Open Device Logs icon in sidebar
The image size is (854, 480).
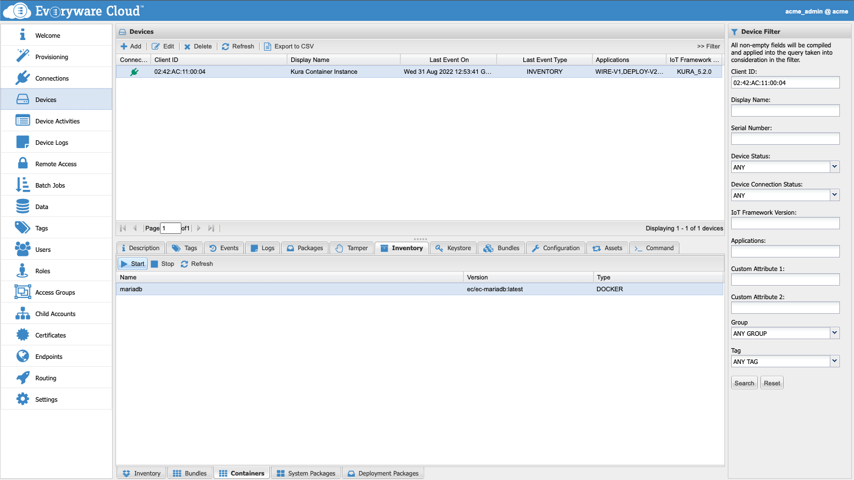(23, 142)
